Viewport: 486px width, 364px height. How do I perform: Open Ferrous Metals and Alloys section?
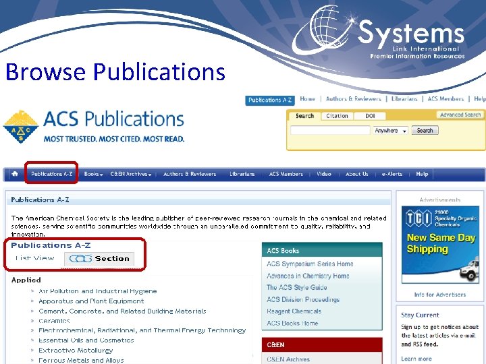(x=81, y=360)
